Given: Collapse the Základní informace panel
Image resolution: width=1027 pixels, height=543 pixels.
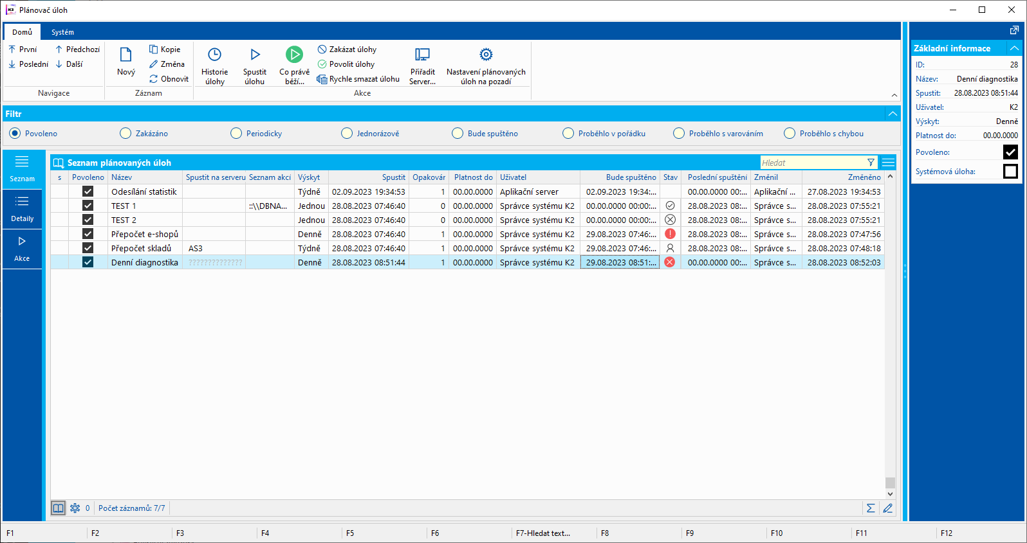Looking at the screenshot, I should 1014,48.
